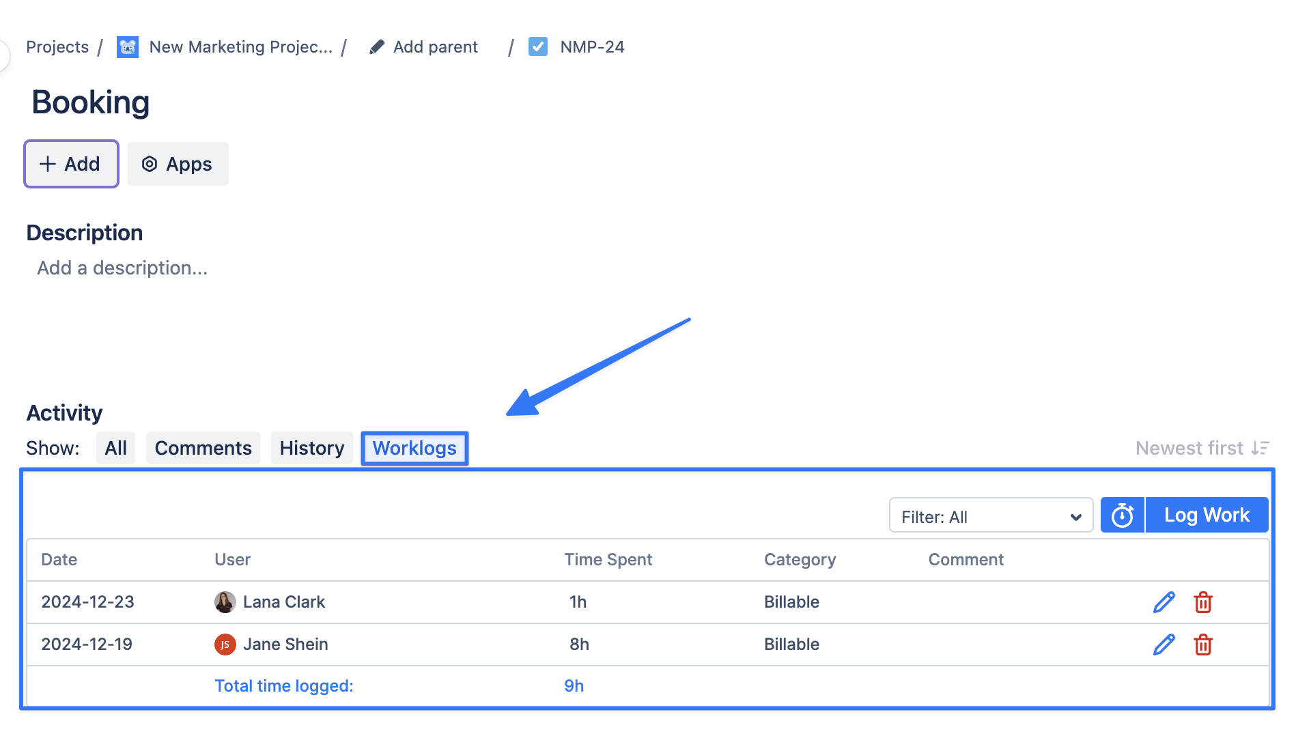Click the New Marketing Project avatar icon
The width and height of the screenshot is (1296, 736).
(128, 47)
